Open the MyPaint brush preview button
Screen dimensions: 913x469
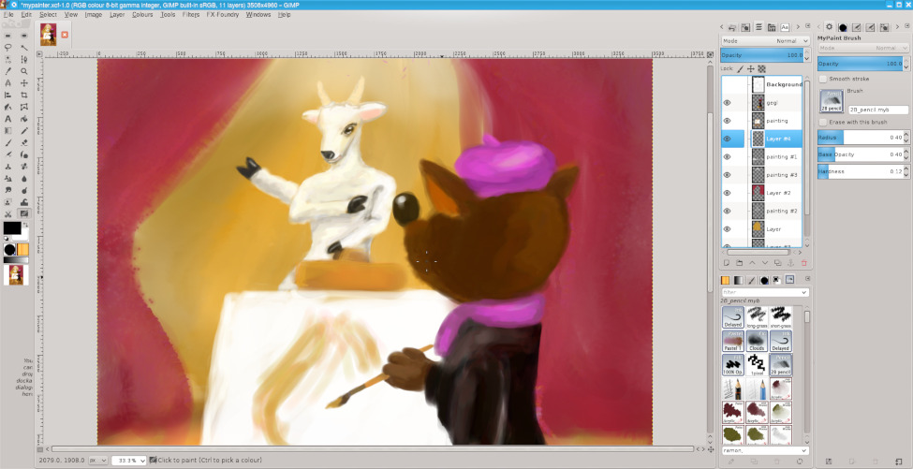(832, 101)
